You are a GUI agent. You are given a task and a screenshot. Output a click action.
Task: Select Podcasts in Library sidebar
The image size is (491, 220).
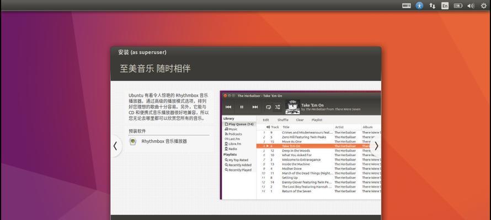[233, 134]
